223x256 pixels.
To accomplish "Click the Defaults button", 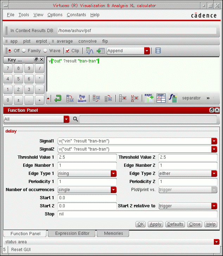I will pos(175,224).
